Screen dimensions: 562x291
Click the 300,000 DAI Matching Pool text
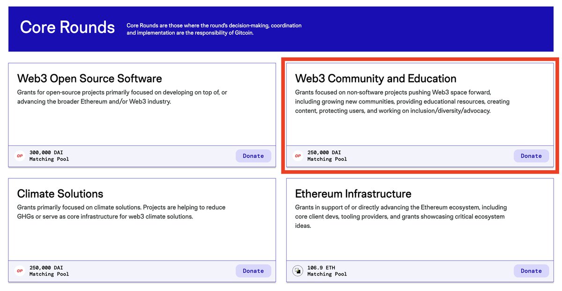49,156
